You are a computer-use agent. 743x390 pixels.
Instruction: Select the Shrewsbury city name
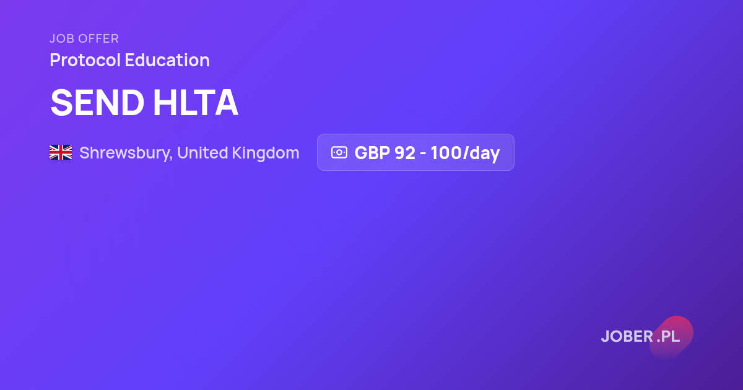[x=125, y=153]
